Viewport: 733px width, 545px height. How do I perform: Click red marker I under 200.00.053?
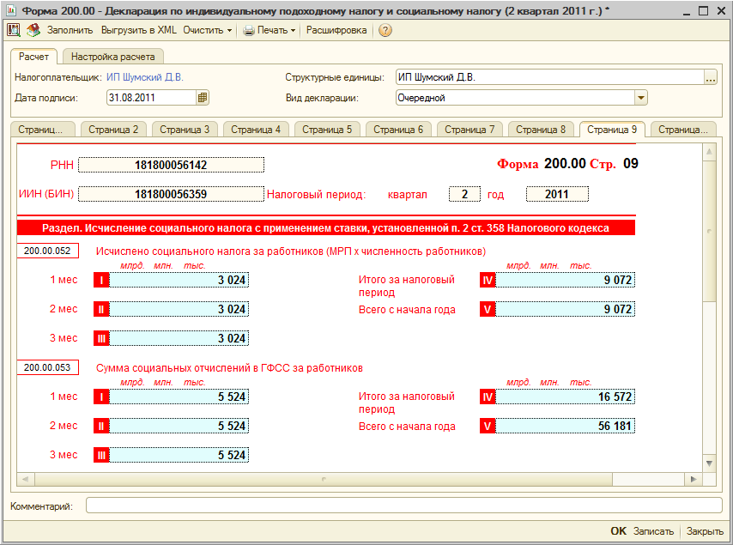pyautogui.click(x=101, y=397)
